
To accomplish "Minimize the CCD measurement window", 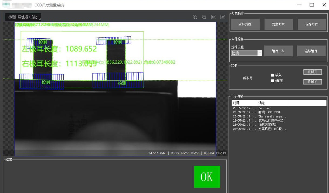I will tap(299, 5).
